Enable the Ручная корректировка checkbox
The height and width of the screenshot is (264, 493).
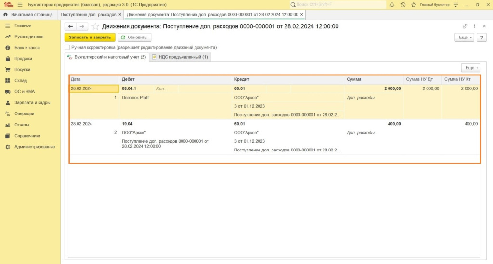click(x=67, y=48)
